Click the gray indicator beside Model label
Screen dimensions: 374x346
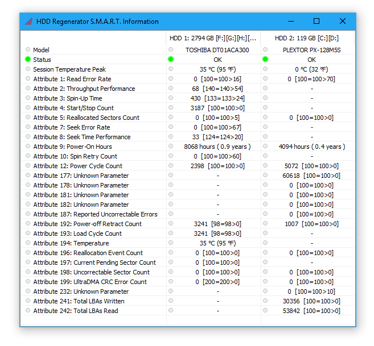tap(28, 49)
